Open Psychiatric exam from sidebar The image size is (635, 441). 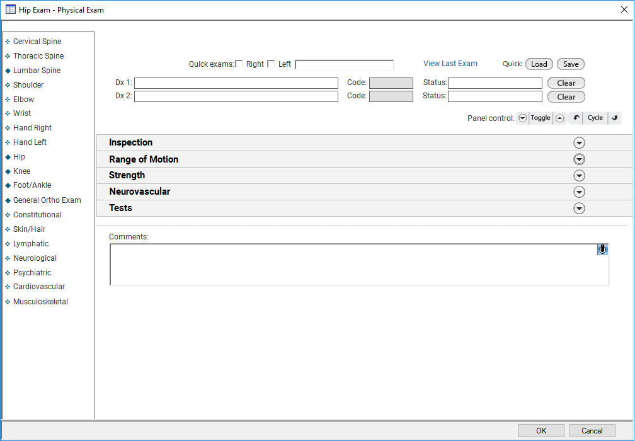point(32,273)
